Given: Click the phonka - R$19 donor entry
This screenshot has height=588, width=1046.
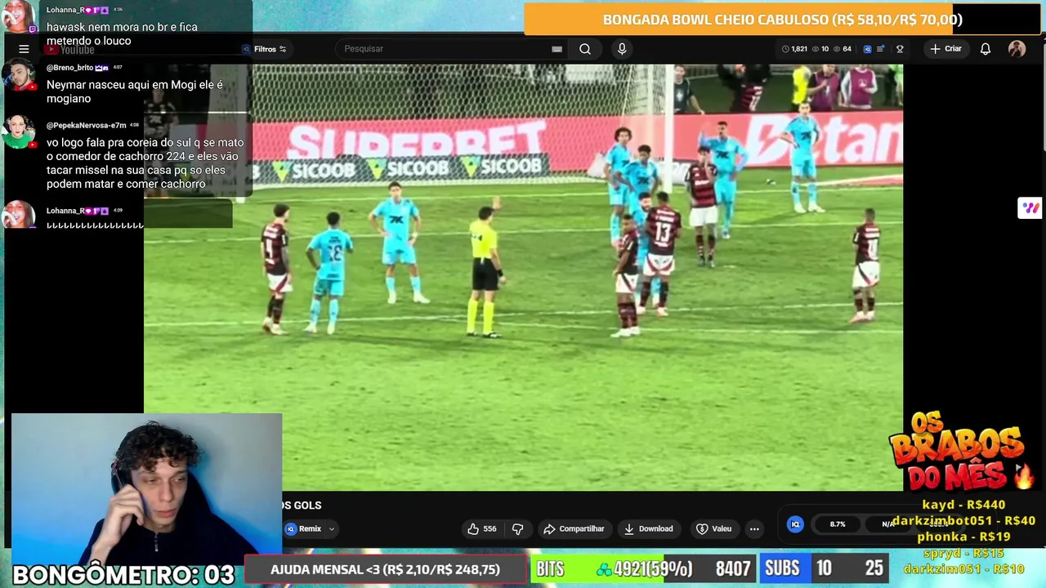Looking at the screenshot, I should (x=963, y=537).
